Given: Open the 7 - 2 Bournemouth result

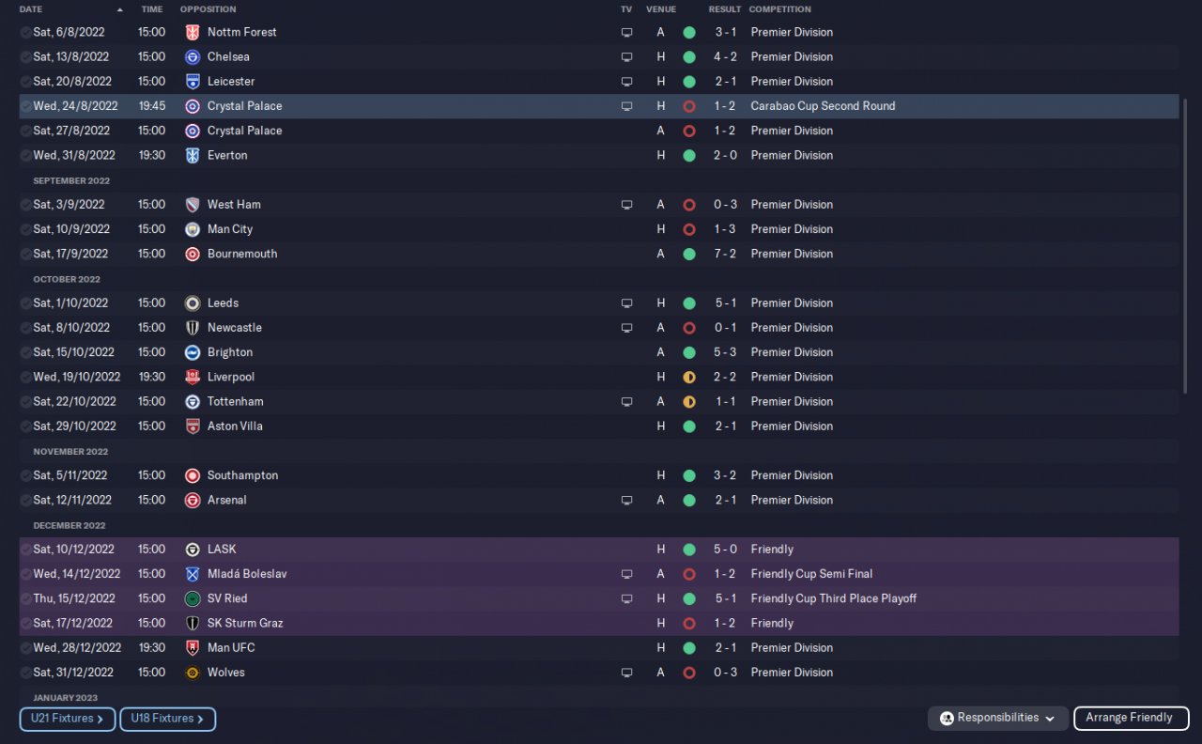Looking at the screenshot, I should tap(725, 254).
